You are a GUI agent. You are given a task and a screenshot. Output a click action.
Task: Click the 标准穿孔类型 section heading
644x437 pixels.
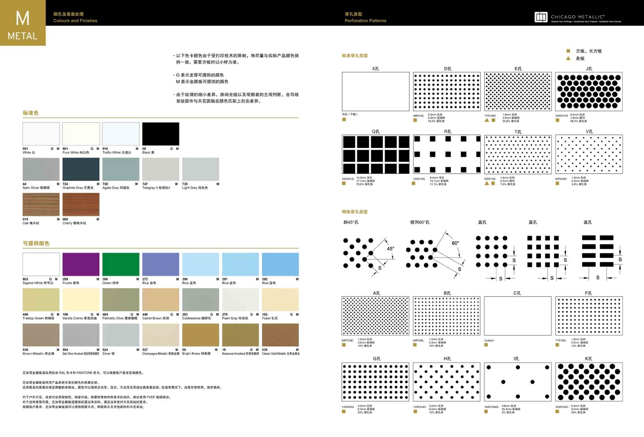pyautogui.click(x=355, y=55)
